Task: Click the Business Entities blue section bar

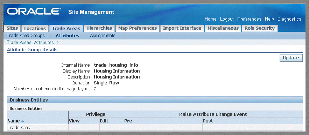Action: (155, 100)
